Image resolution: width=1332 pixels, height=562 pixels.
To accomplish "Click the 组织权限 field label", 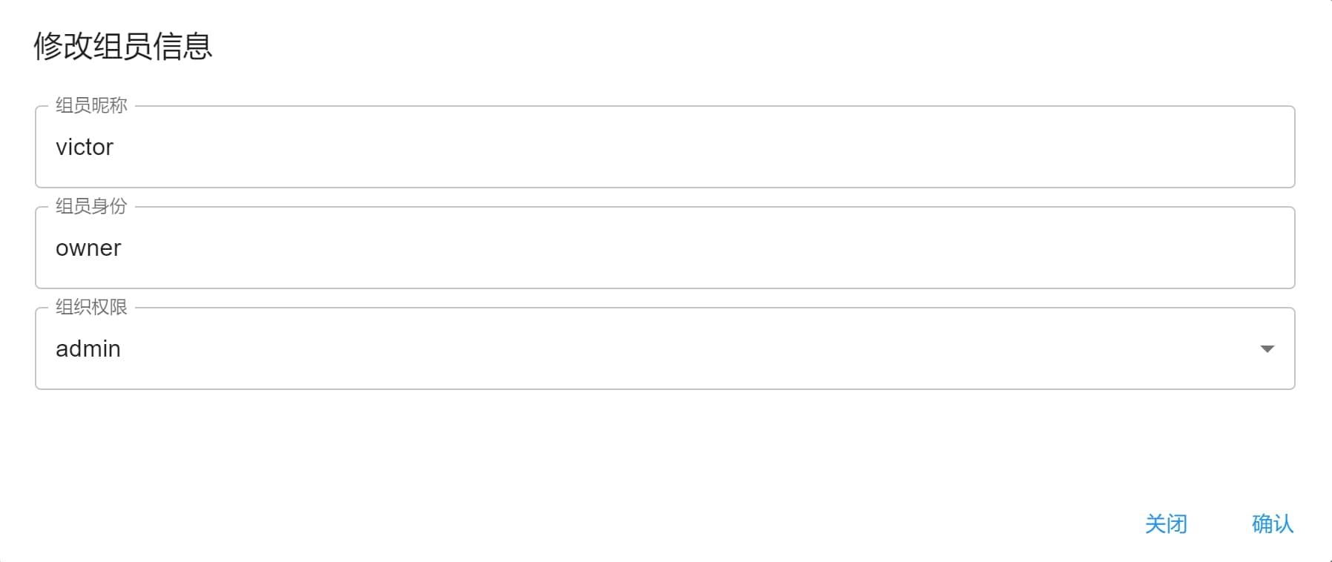I will 91,307.
